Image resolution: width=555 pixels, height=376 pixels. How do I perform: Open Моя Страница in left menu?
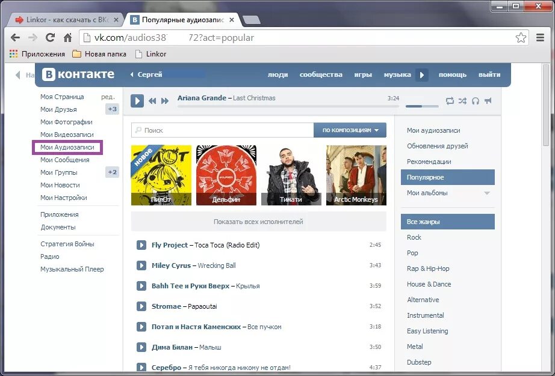62,97
